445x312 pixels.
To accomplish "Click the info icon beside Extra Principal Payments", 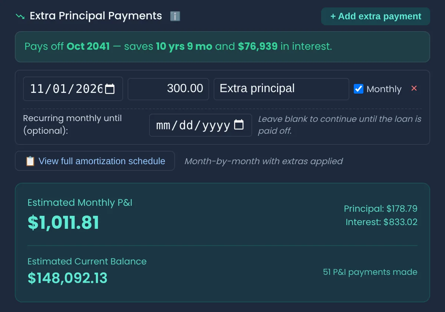I will [x=175, y=16].
